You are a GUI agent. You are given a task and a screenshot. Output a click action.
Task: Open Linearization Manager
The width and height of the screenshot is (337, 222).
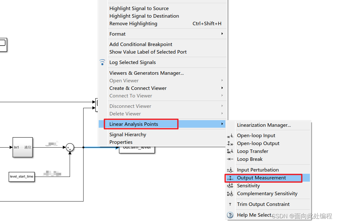(x=264, y=125)
